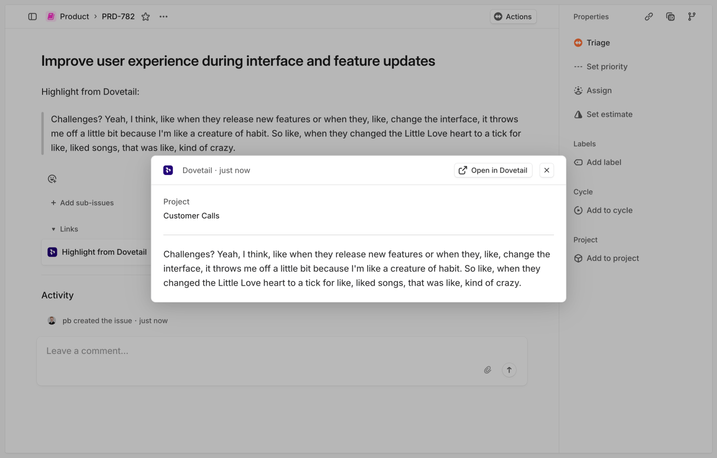Change the Triage status

[x=592, y=42]
